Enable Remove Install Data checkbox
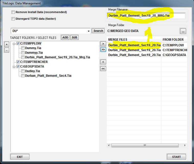This screenshot has height=164, width=194. [x=13, y=12]
